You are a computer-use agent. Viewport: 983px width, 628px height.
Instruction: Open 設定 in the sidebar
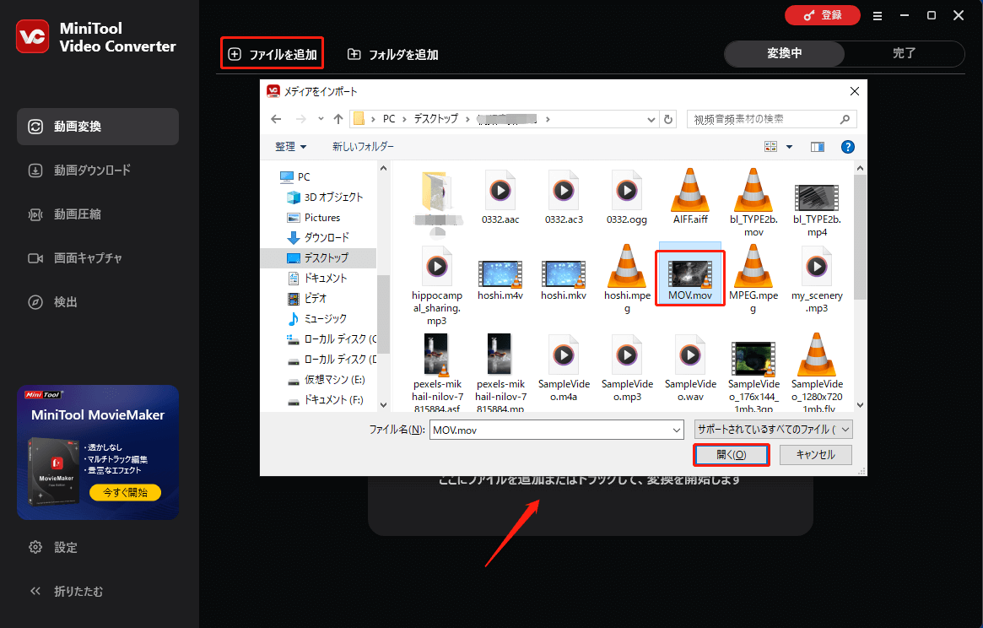tap(53, 547)
